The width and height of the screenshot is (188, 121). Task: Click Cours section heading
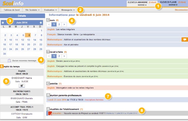pos(53,20)
